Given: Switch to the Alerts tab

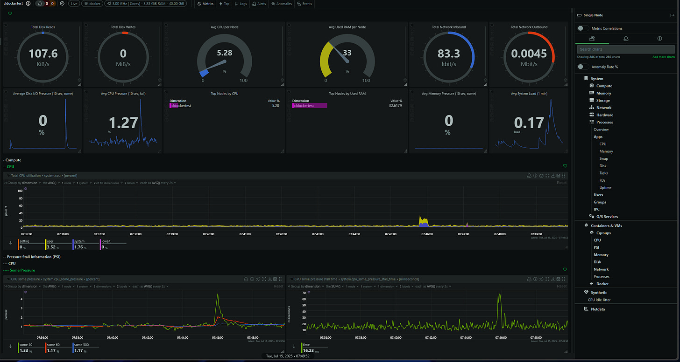Looking at the screenshot, I should [x=259, y=3].
